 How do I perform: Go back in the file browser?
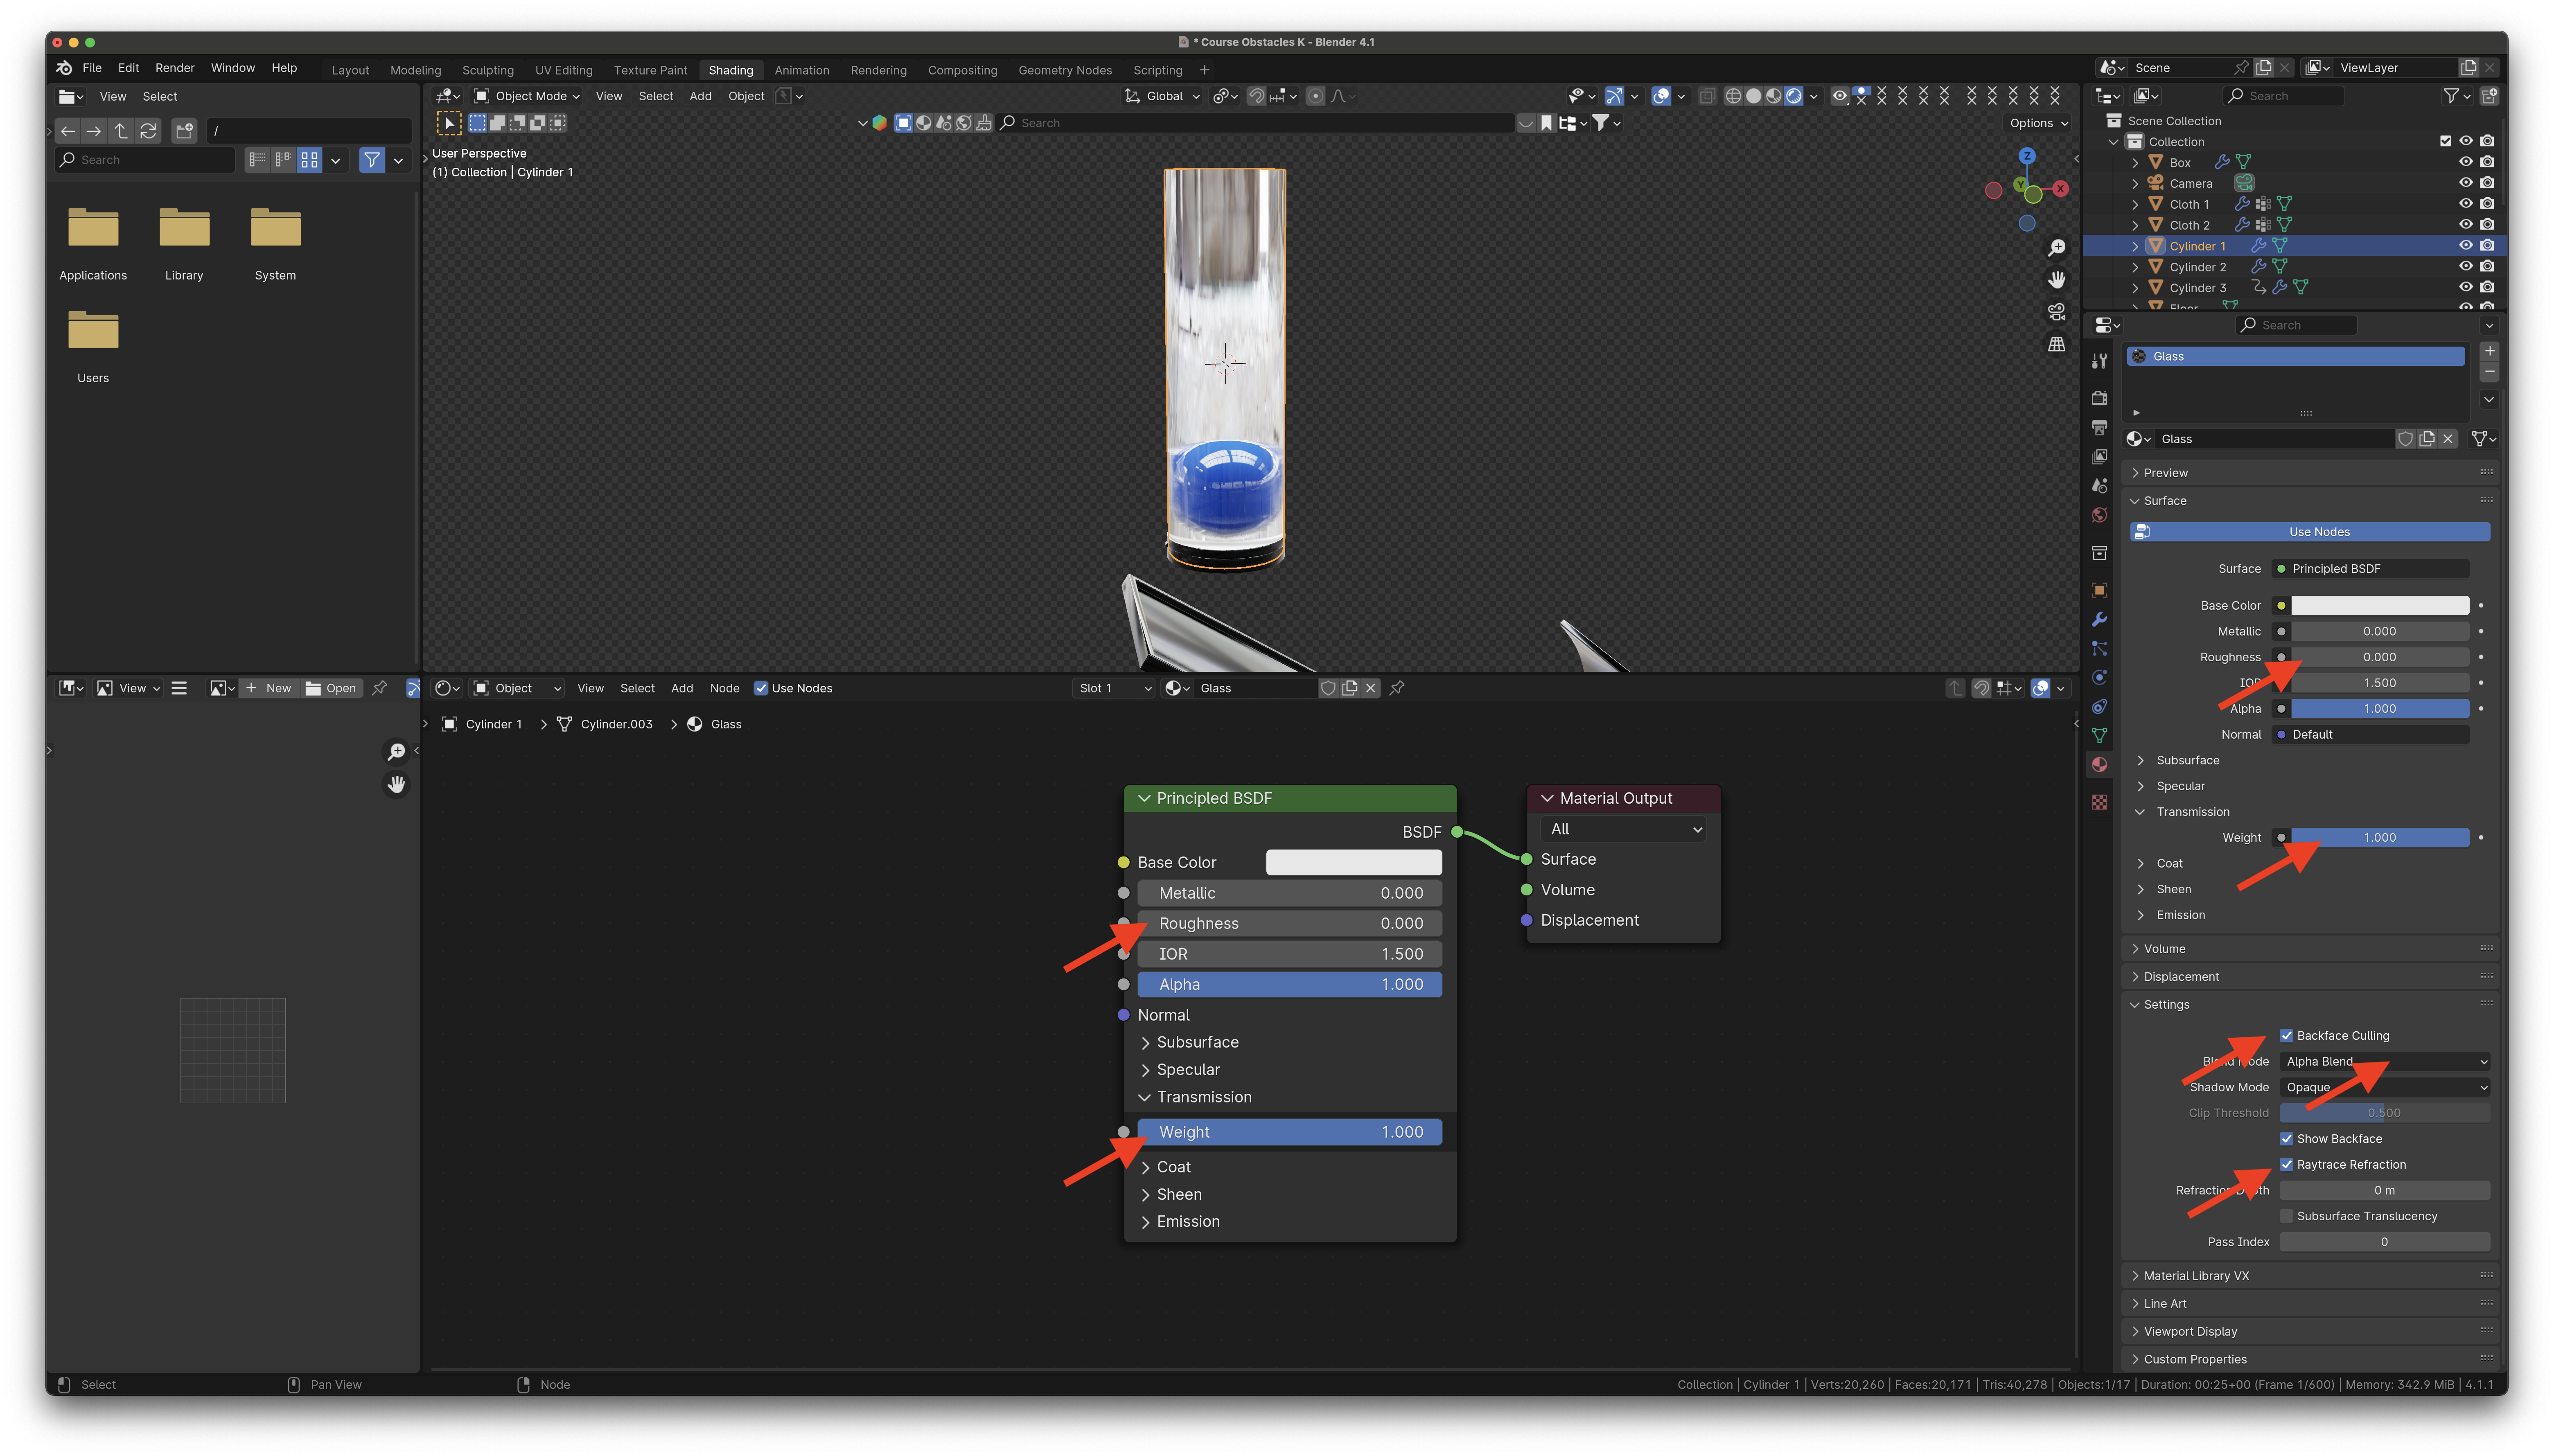point(68,131)
